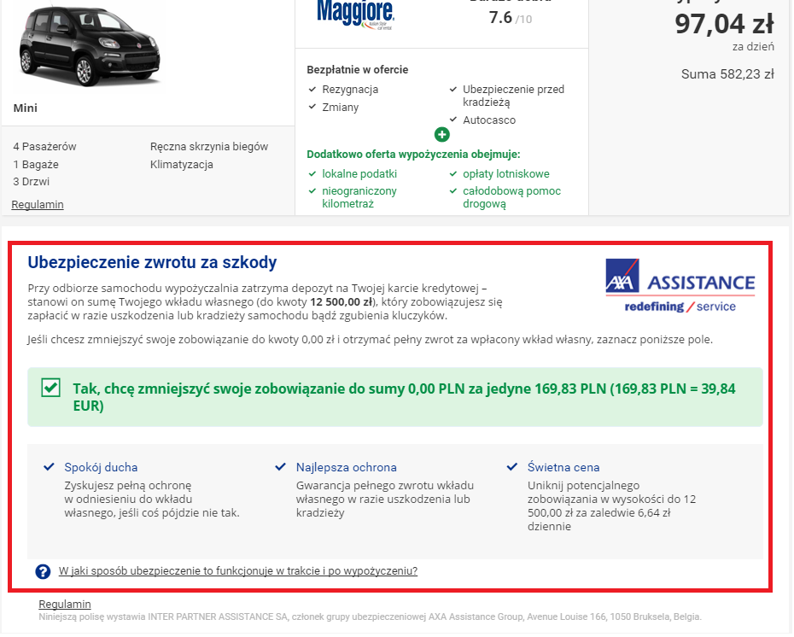Click the 'Ręczna skrzynia biegów' specification
Viewport: 794px width, 637px height.
(209, 147)
